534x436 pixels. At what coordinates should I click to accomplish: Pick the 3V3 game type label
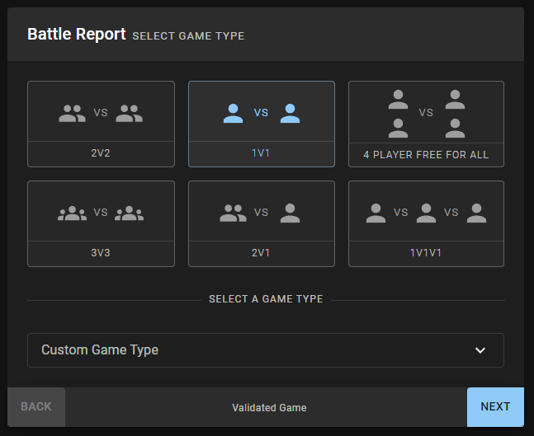click(x=101, y=254)
